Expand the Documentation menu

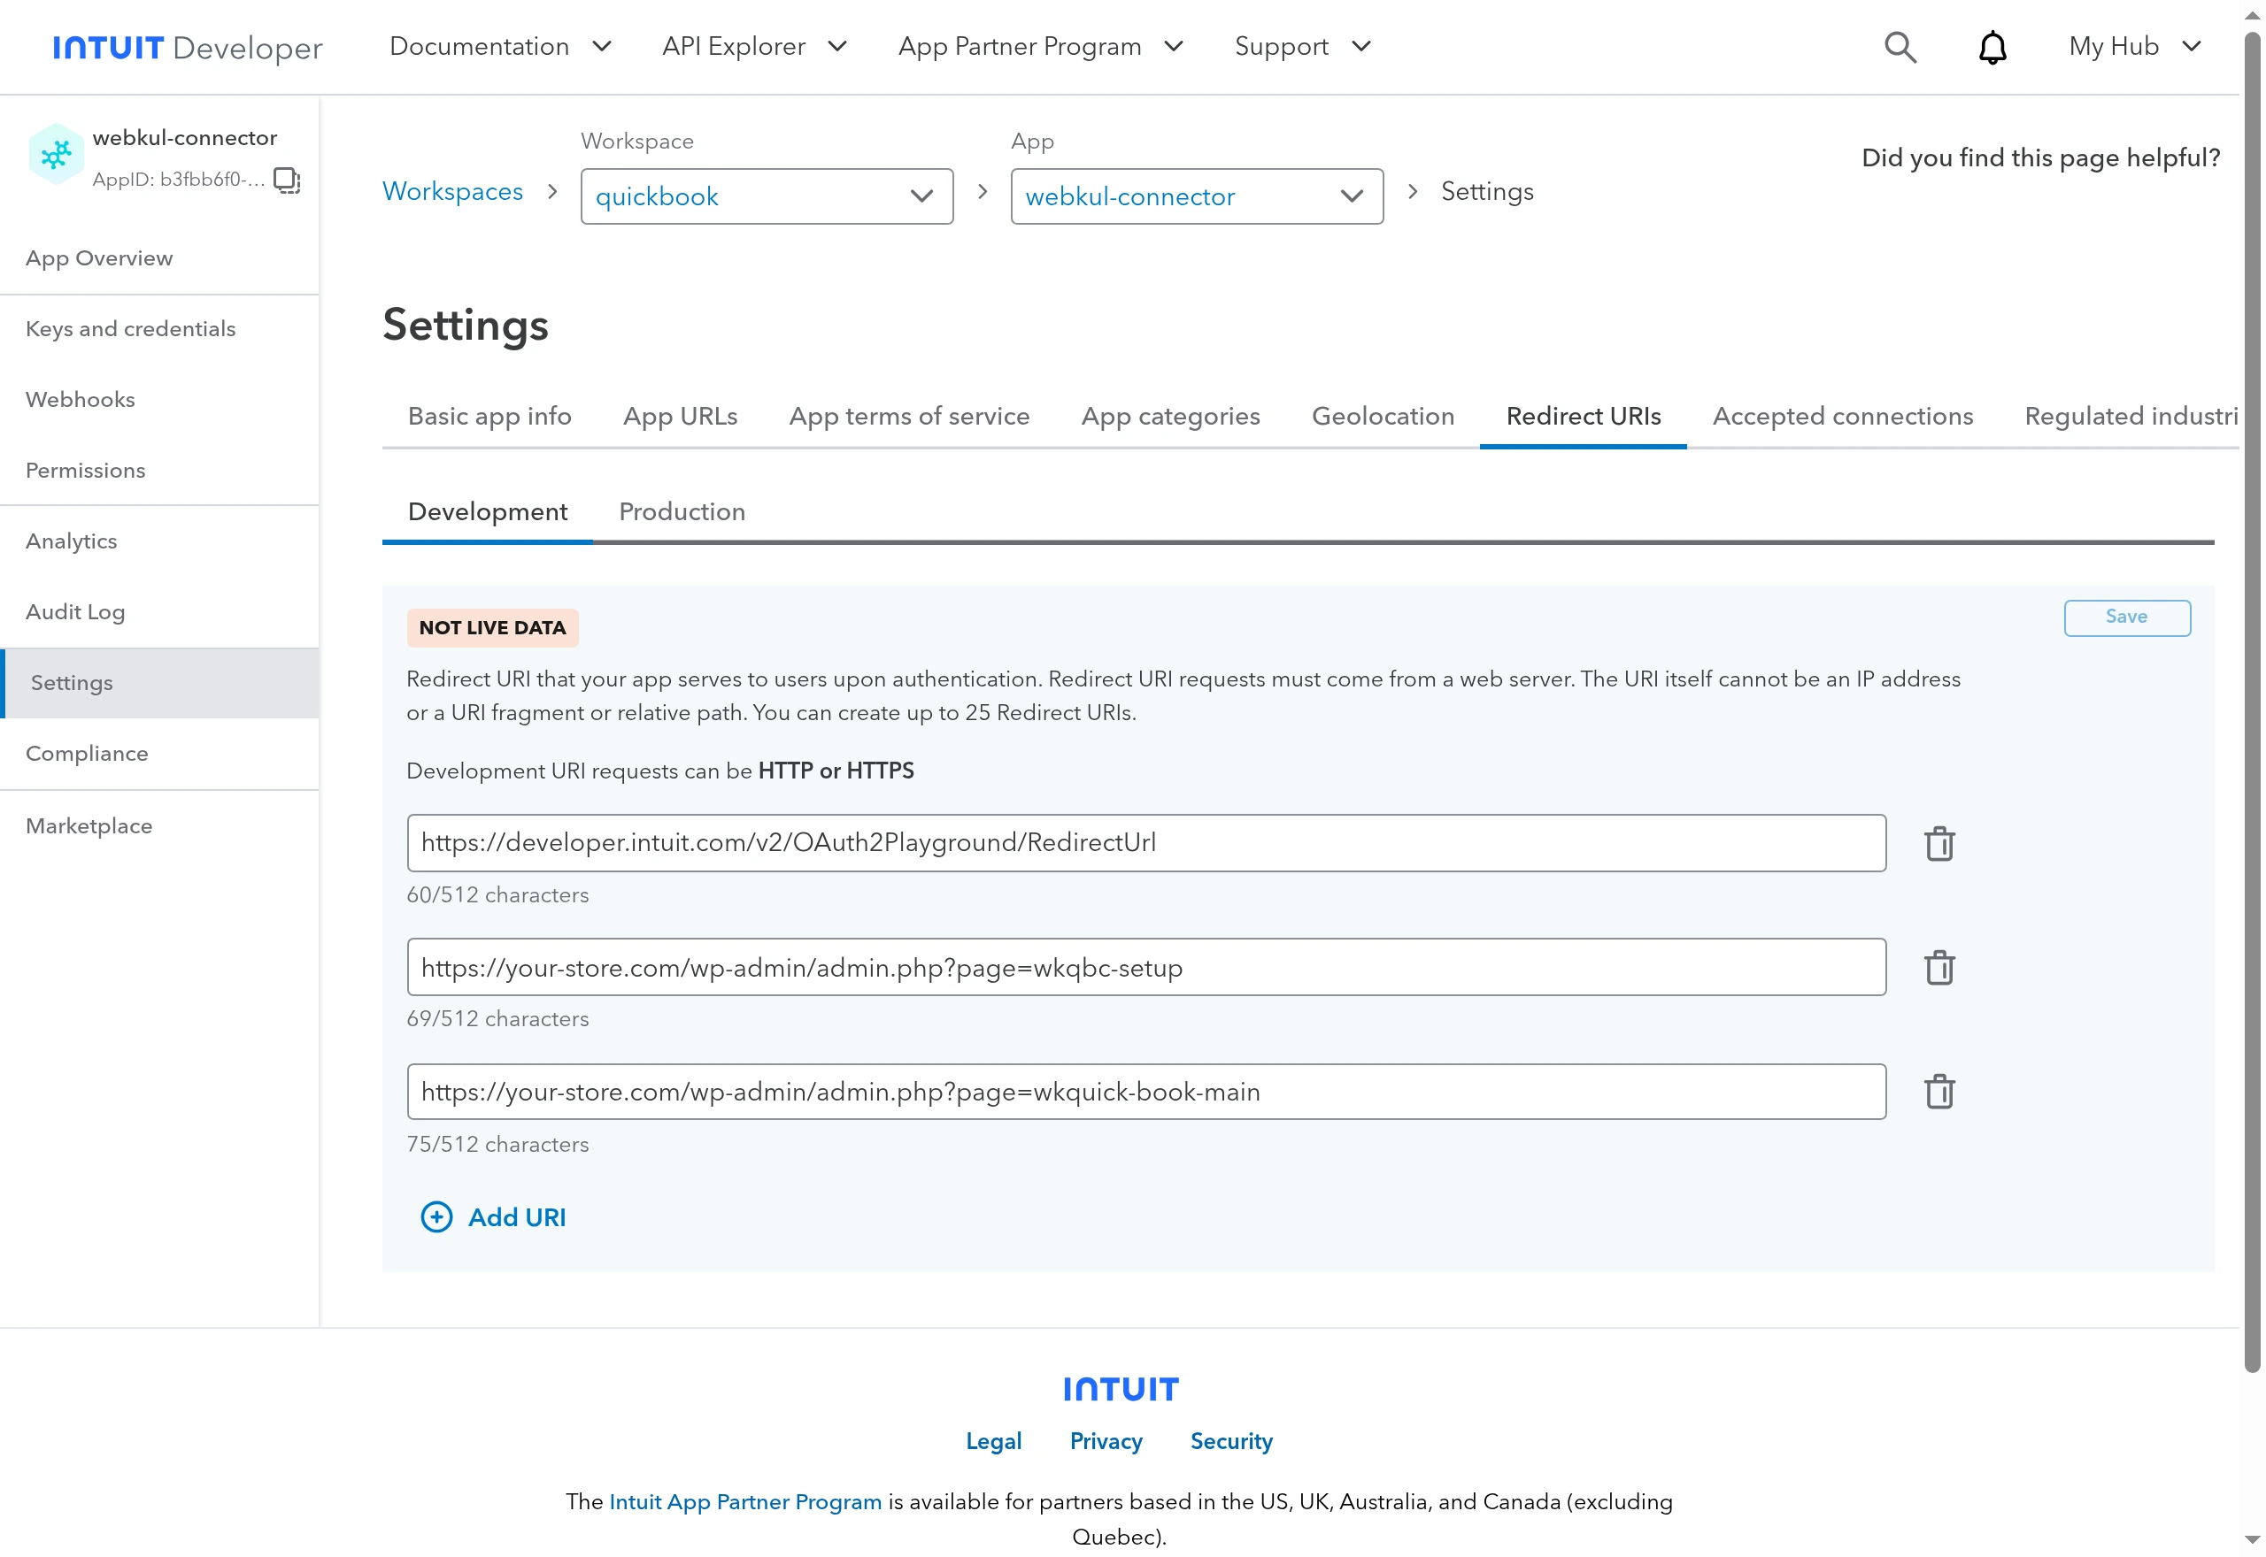click(x=501, y=46)
